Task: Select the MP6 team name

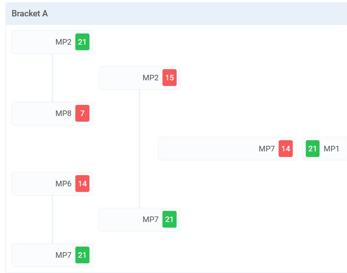Action: click(x=63, y=184)
